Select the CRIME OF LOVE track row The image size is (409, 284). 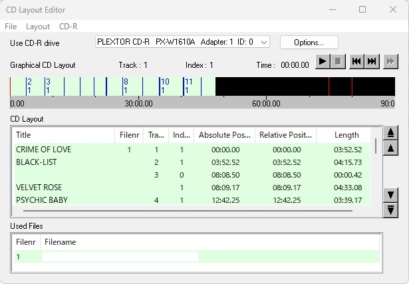point(43,150)
